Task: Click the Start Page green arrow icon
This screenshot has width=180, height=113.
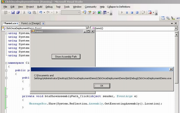Action: pyautogui.click(x=99, y=12)
